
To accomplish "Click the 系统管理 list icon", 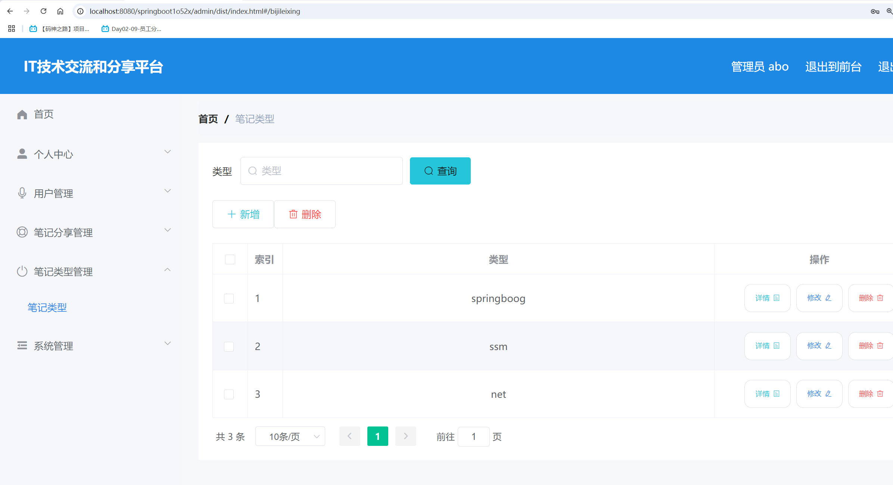I will coord(22,345).
